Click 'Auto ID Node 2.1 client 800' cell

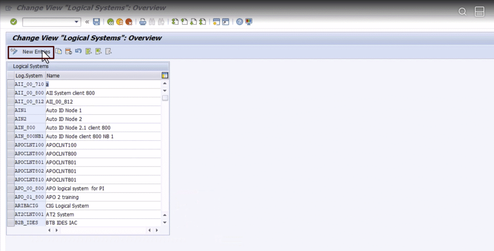coord(103,128)
